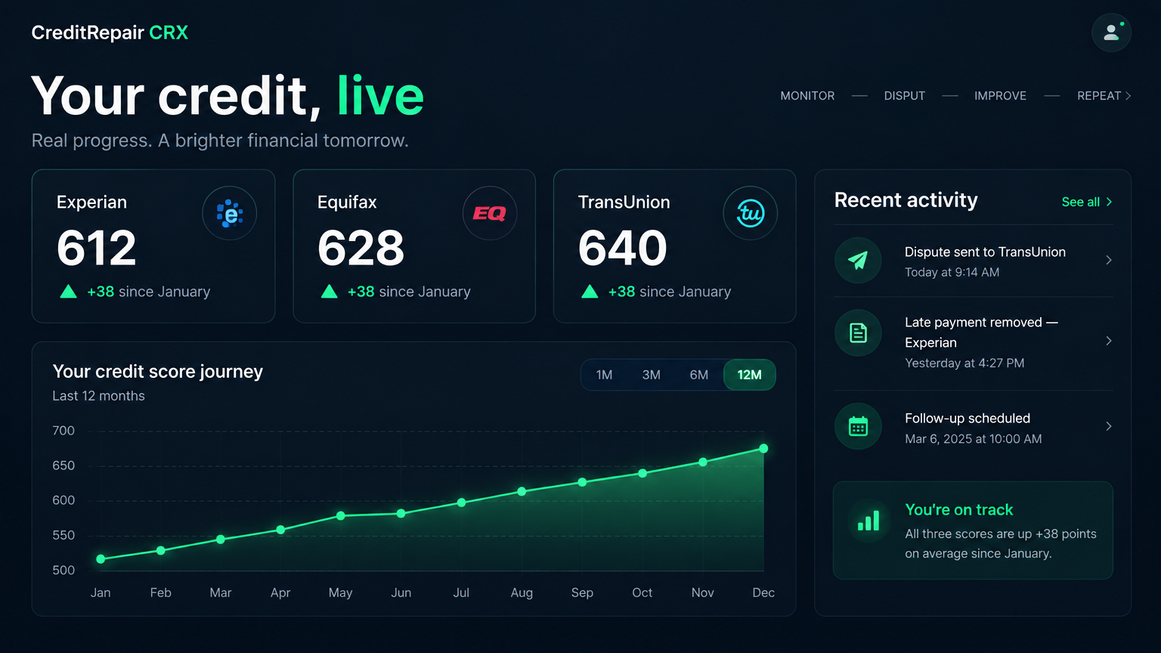Select the 6M time range
This screenshot has height=653, width=1161.
[x=699, y=375]
